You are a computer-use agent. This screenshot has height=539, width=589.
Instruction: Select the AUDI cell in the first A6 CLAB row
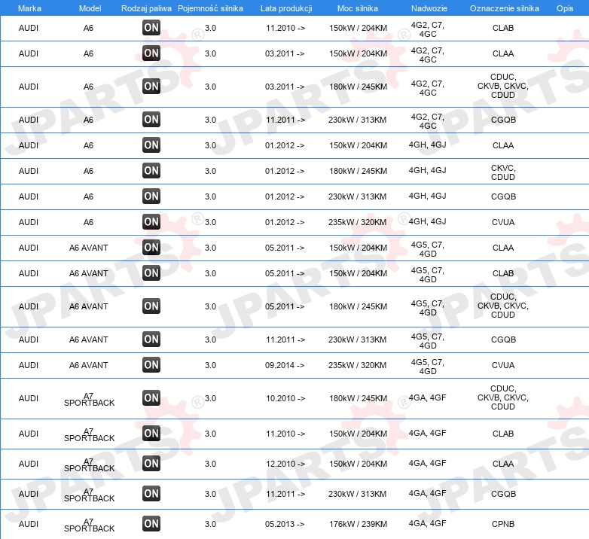29,28
